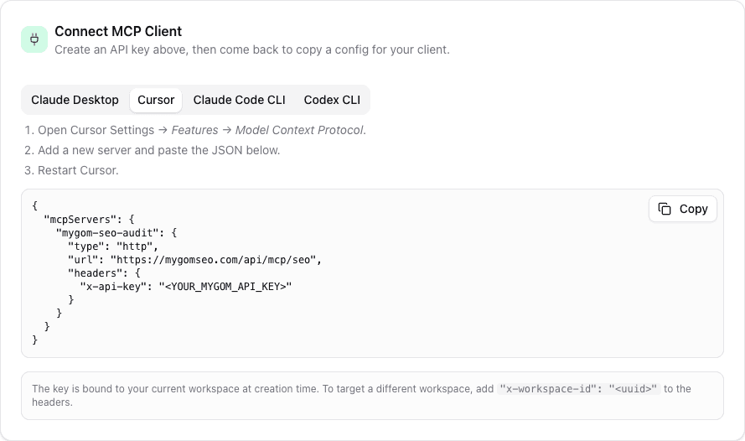Click the "headers": { line in the JSON
Viewport: 745px width, 441px height.
(104, 272)
